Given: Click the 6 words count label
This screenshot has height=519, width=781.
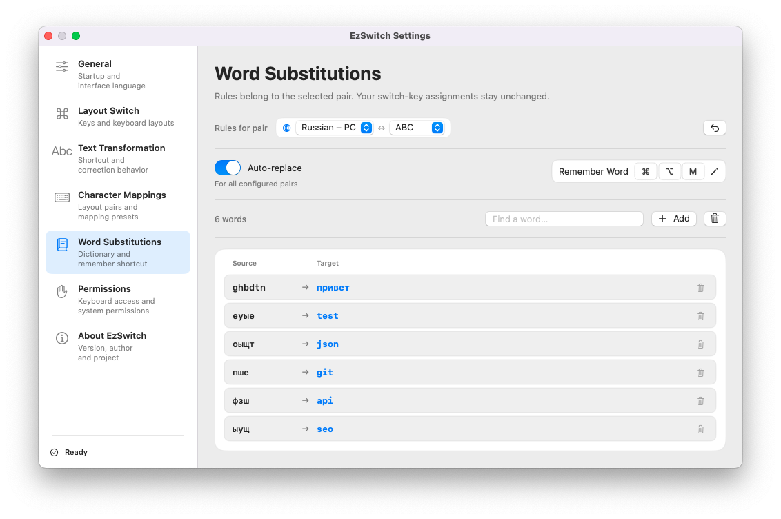Looking at the screenshot, I should pyautogui.click(x=230, y=219).
